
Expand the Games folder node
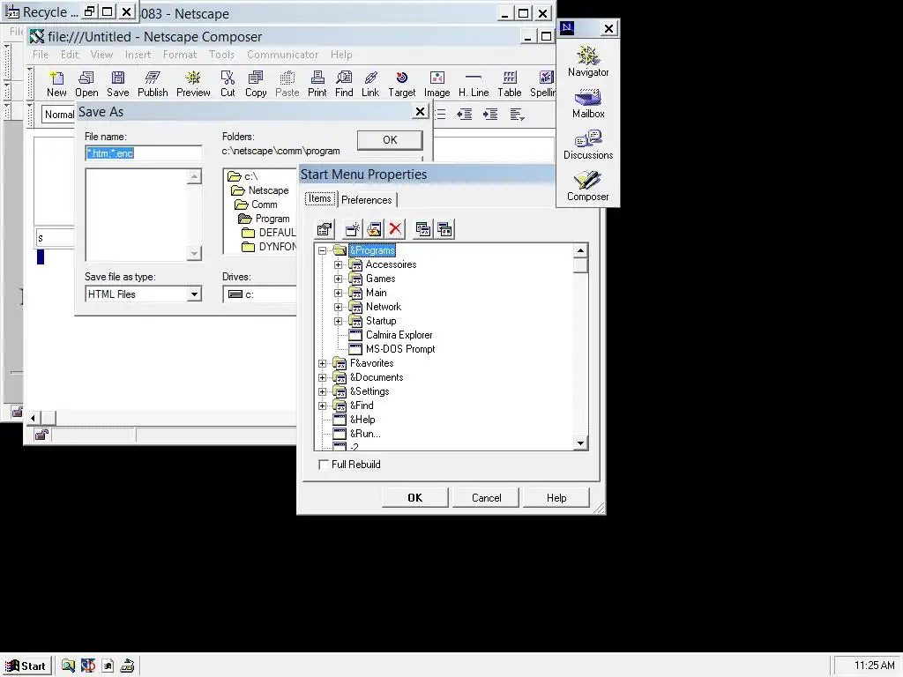pyautogui.click(x=339, y=279)
